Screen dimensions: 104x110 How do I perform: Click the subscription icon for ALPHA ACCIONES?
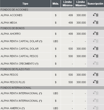pyautogui.click(x=96, y=15)
